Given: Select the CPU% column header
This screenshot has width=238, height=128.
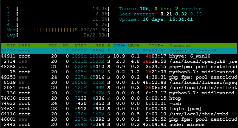Looking at the screenshot, I should [119, 46].
